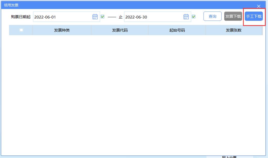Click the highlighted 手工下载 button
This screenshot has height=158, width=268.
[x=254, y=16]
